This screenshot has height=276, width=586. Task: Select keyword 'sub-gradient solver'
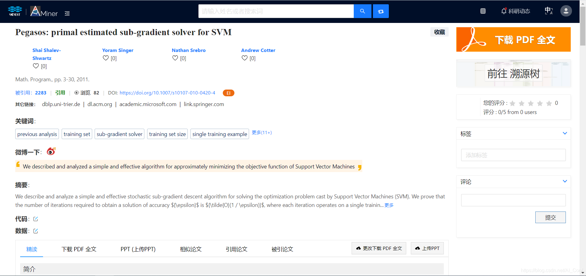120,134
